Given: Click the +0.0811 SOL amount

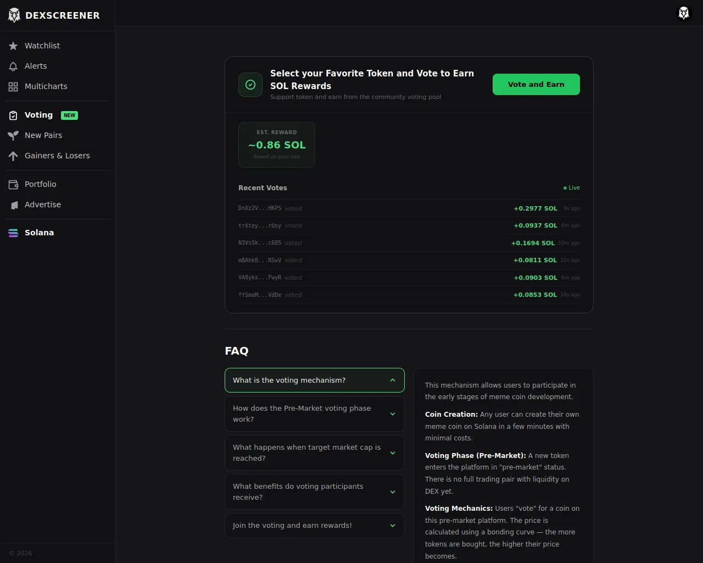Looking at the screenshot, I should coord(535,260).
